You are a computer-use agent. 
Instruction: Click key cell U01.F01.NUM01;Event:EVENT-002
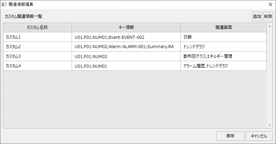pyautogui.click(x=126, y=37)
